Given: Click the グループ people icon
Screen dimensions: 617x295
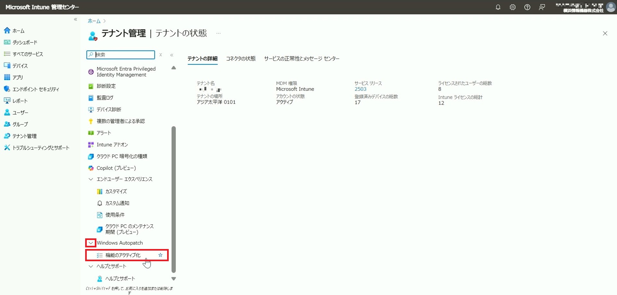Looking at the screenshot, I should point(7,124).
